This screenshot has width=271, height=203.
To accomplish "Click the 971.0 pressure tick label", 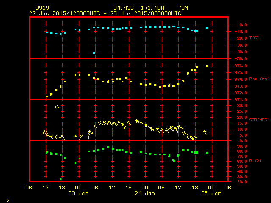I will 241,100.
